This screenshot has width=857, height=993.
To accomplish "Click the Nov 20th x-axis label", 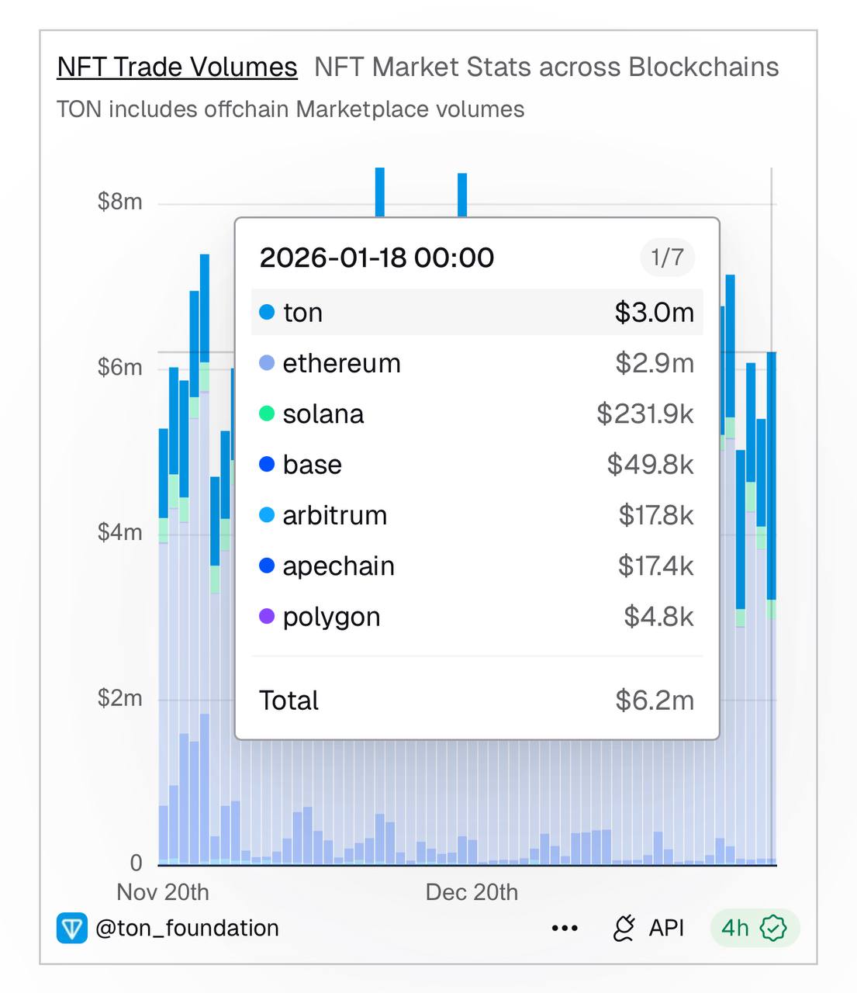I will 163,892.
